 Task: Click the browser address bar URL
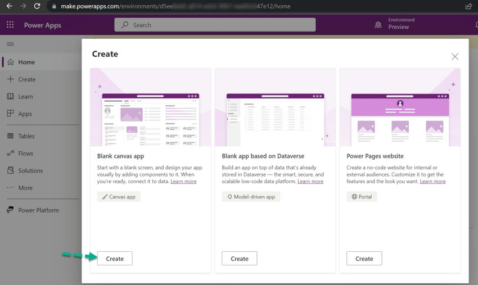coord(175,6)
